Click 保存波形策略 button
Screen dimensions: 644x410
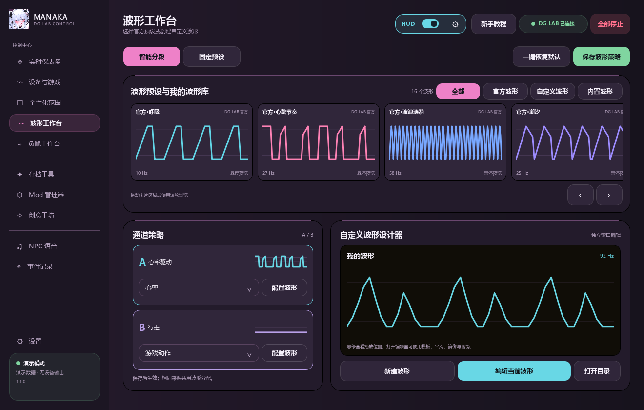pyautogui.click(x=602, y=57)
